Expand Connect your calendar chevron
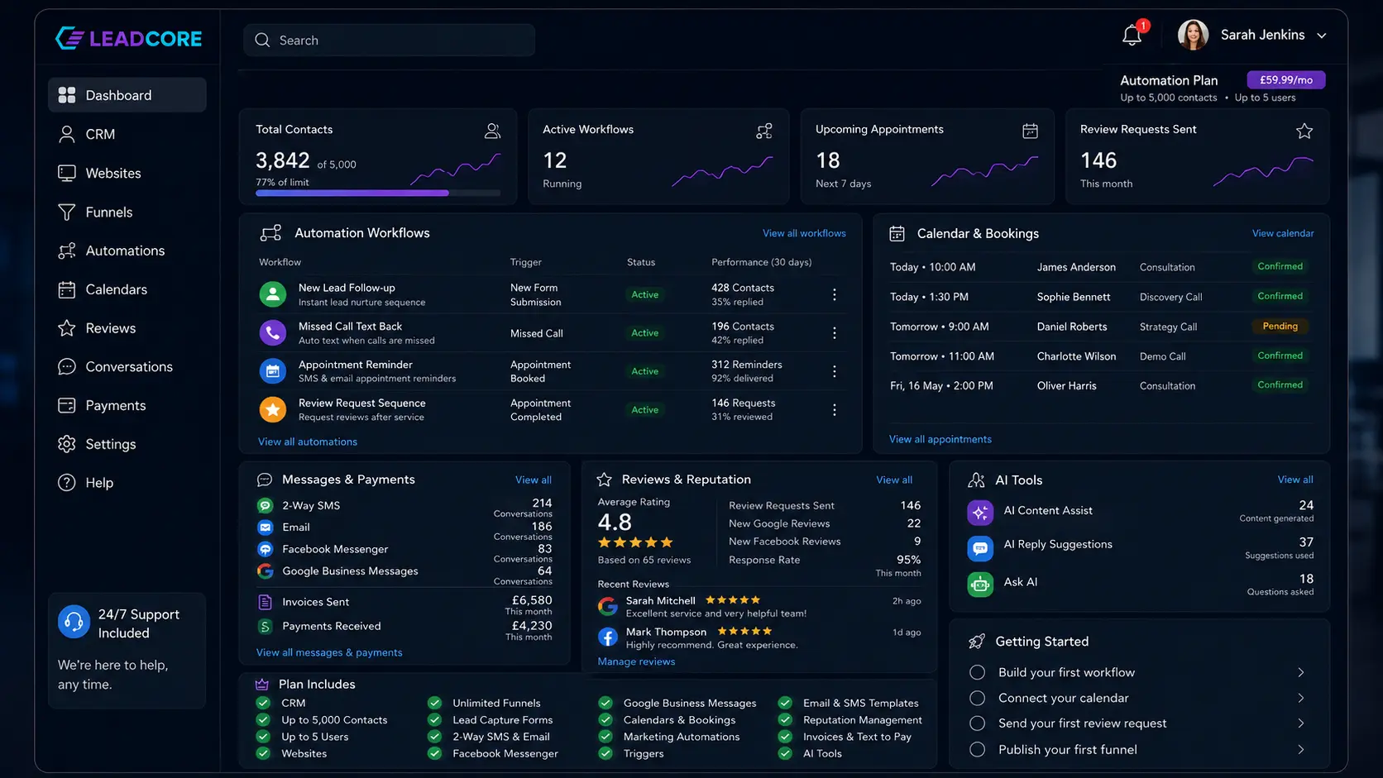Screen dimensions: 1383x778 [1301, 698]
